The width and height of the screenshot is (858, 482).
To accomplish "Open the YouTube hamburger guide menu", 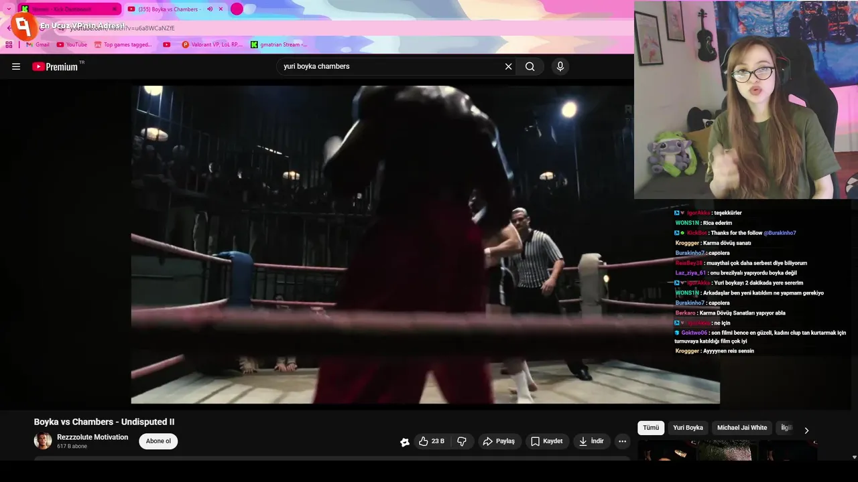I will pyautogui.click(x=16, y=66).
